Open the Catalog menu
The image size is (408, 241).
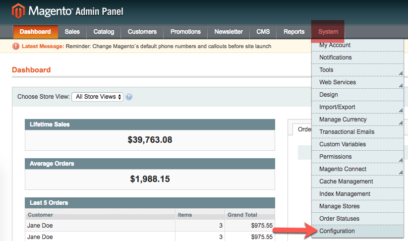104,32
